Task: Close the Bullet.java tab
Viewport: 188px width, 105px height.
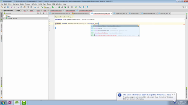Action: pyautogui.click(x=139, y=13)
